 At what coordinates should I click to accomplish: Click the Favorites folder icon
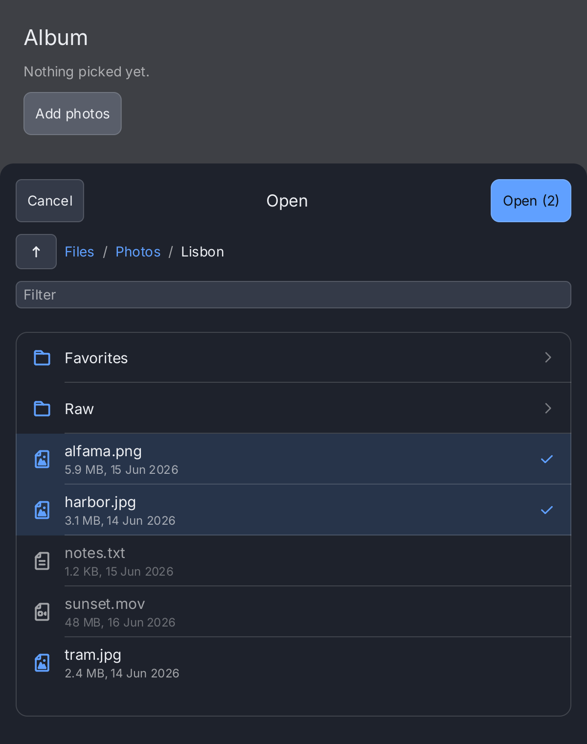[42, 358]
